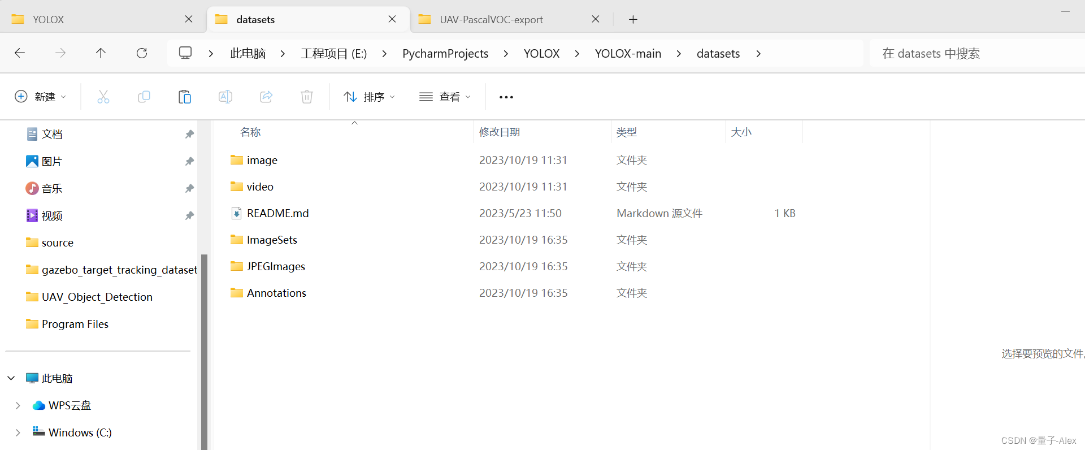Click the WPS云盘 cloud icon
The height and width of the screenshot is (450, 1085).
pyautogui.click(x=39, y=405)
